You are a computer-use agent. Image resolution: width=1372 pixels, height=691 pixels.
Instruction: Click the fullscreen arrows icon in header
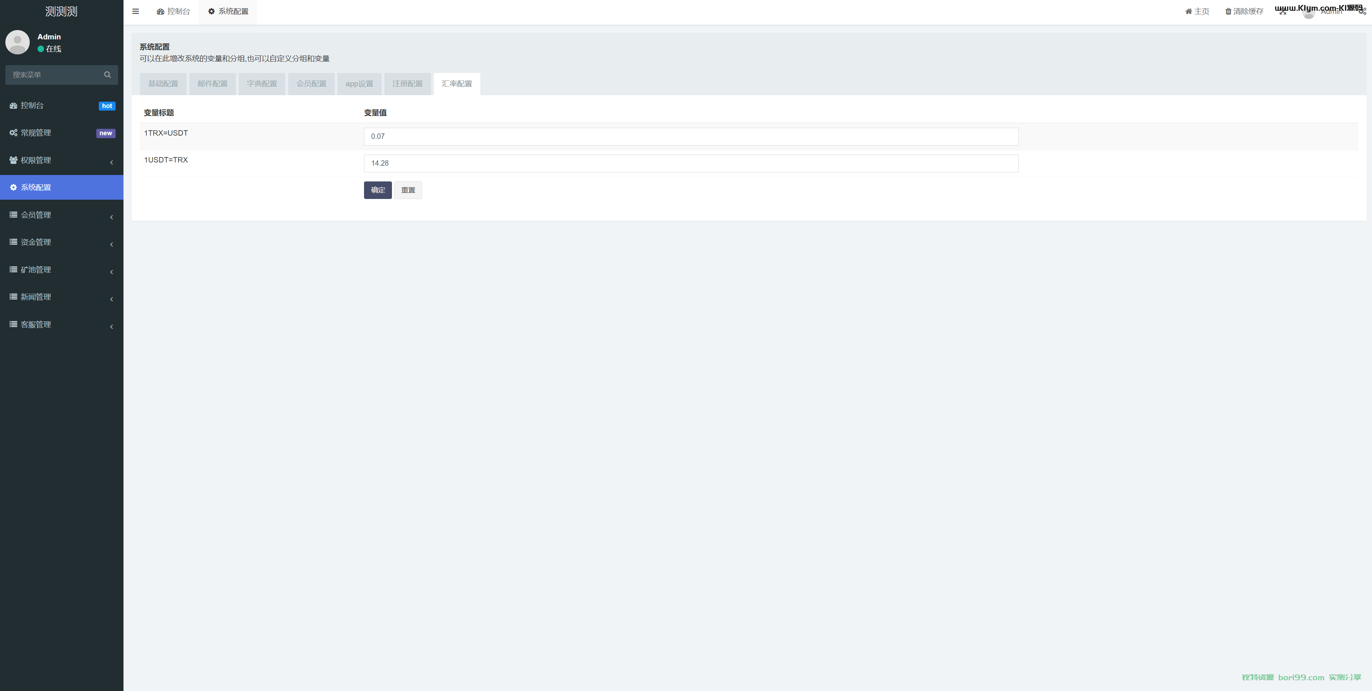(1283, 12)
